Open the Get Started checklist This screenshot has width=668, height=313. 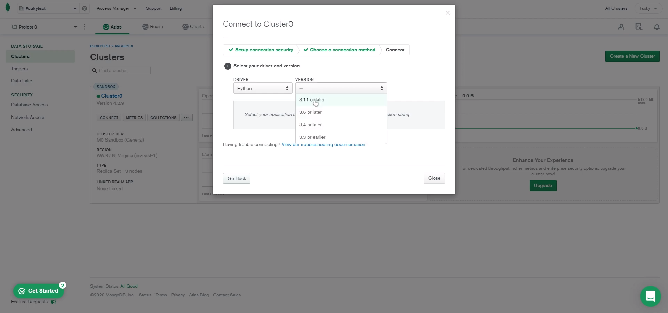39,291
